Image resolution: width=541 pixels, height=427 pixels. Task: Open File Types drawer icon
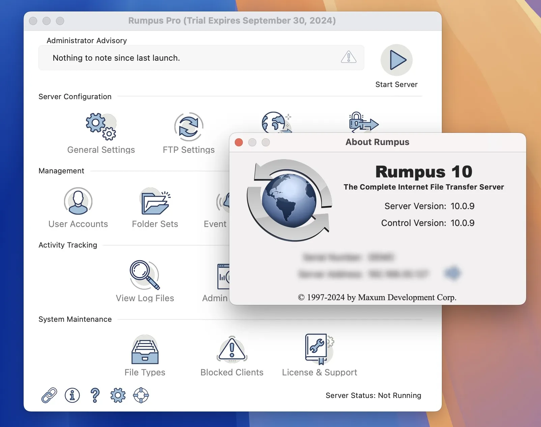145,349
